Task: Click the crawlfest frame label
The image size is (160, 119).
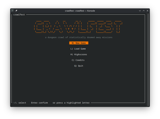Action: [19, 15]
